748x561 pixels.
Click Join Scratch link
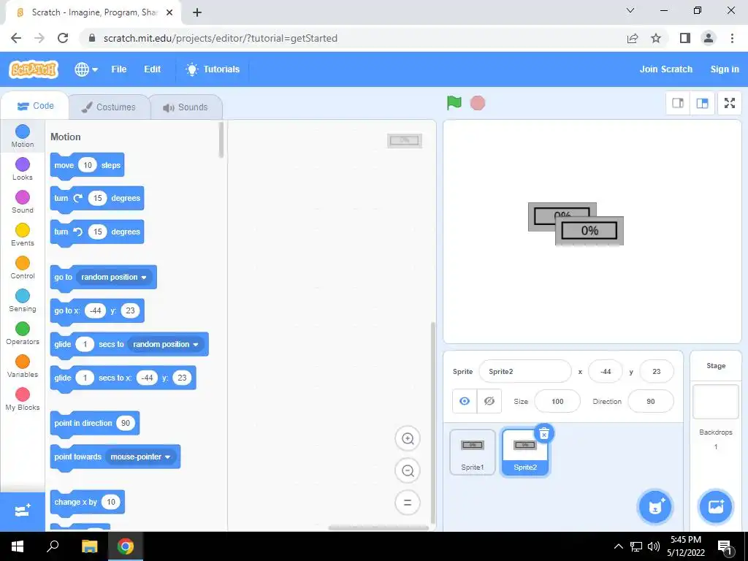click(x=666, y=69)
